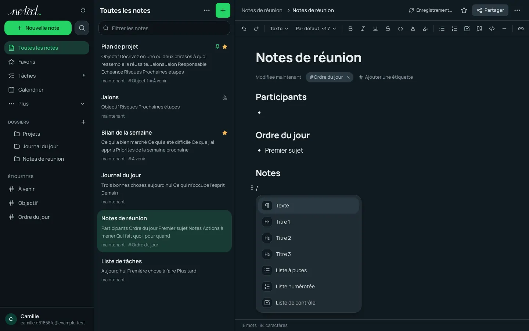
Task: Remove the favorite star from Bilan de la semaine
Action: click(x=225, y=133)
